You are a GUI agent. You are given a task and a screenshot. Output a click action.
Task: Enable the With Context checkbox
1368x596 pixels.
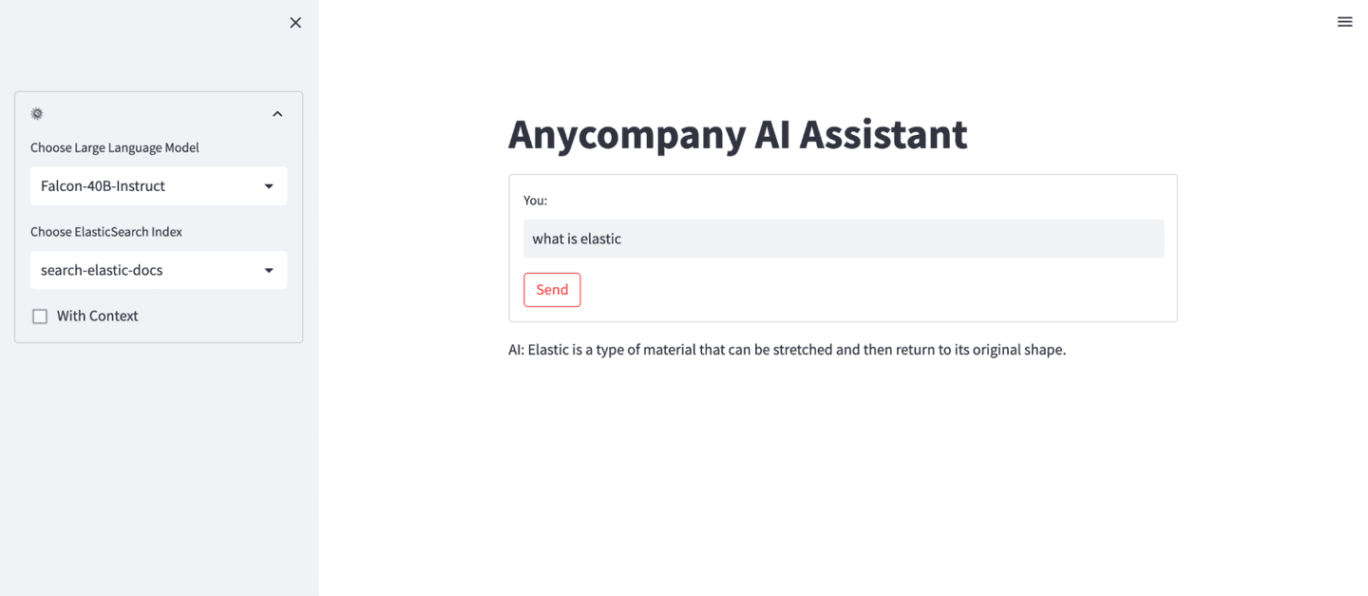tap(40, 317)
